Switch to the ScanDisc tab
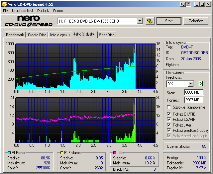213x174 pixels. [107, 35]
